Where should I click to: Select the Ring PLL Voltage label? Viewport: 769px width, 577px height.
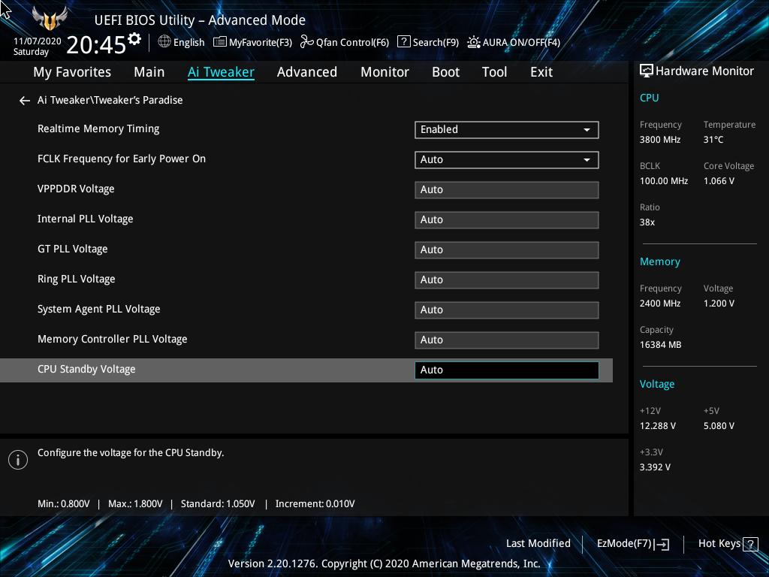point(77,279)
